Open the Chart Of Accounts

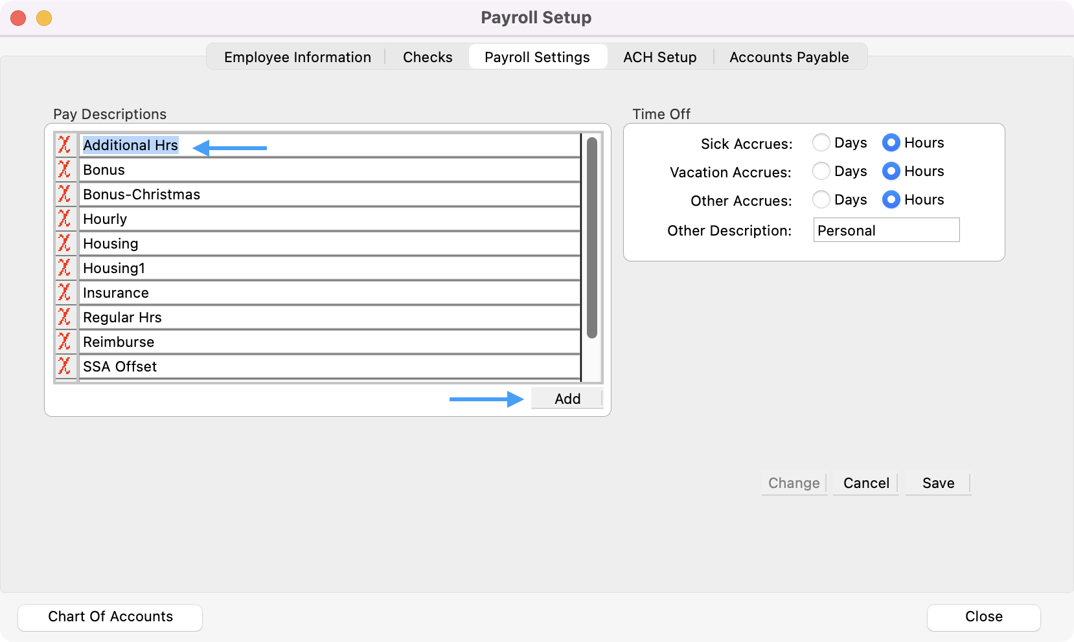click(109, 617)
